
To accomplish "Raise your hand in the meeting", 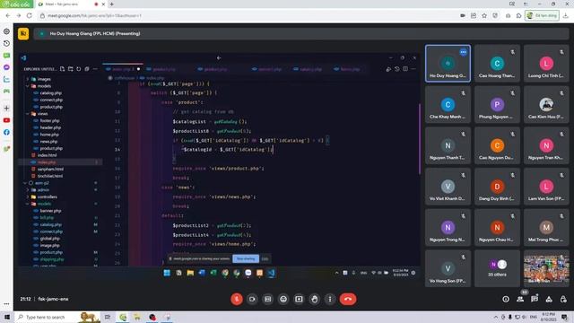I will 315,299.
